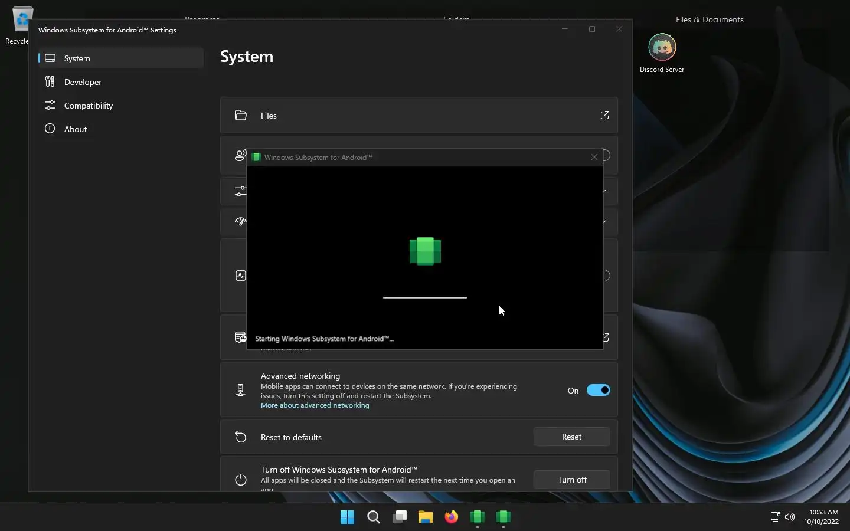Maximize the Android Settings window
Viewport: 850px width, 531px height.
592,29
